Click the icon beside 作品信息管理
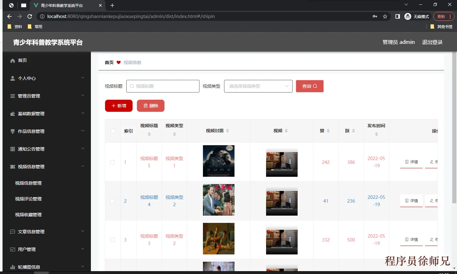 pos(13,131)
